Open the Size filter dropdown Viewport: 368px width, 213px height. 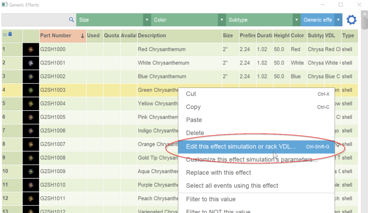(147, 20)
